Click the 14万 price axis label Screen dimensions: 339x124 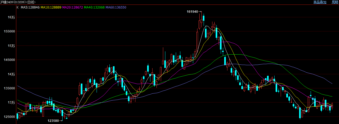point(11,74)
